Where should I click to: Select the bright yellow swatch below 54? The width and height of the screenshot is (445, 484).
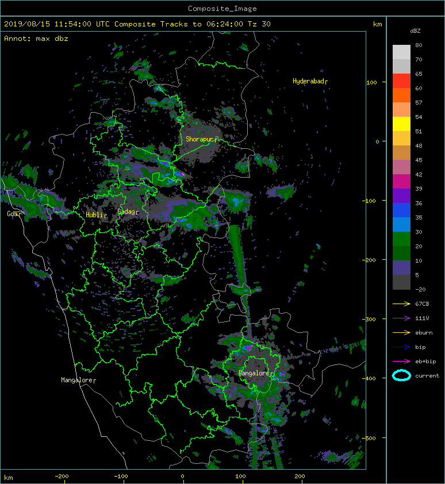tap(401, 124)
